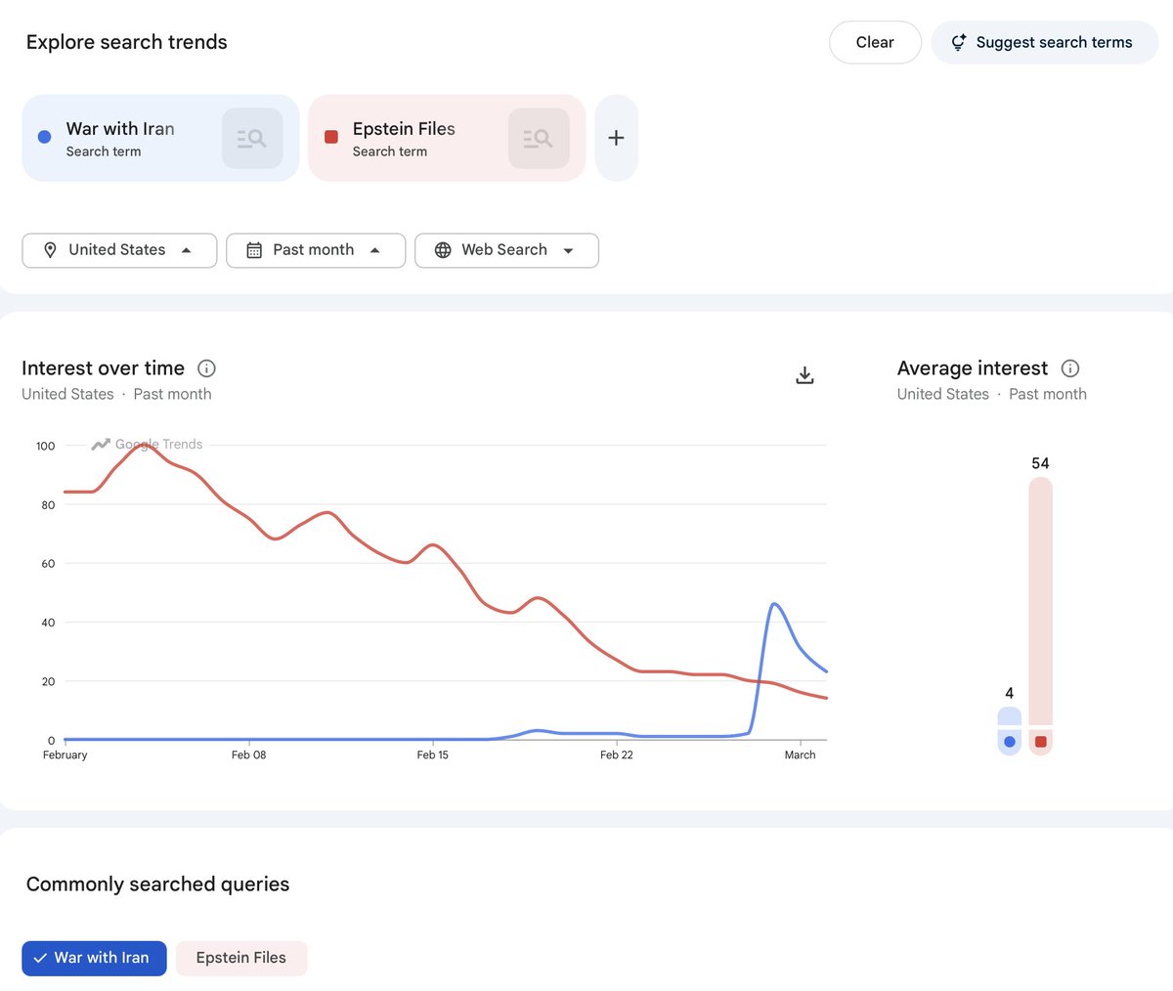Click the Average interest heading
The width and height of the screenshot is (1173, 991).
point(973,368)
